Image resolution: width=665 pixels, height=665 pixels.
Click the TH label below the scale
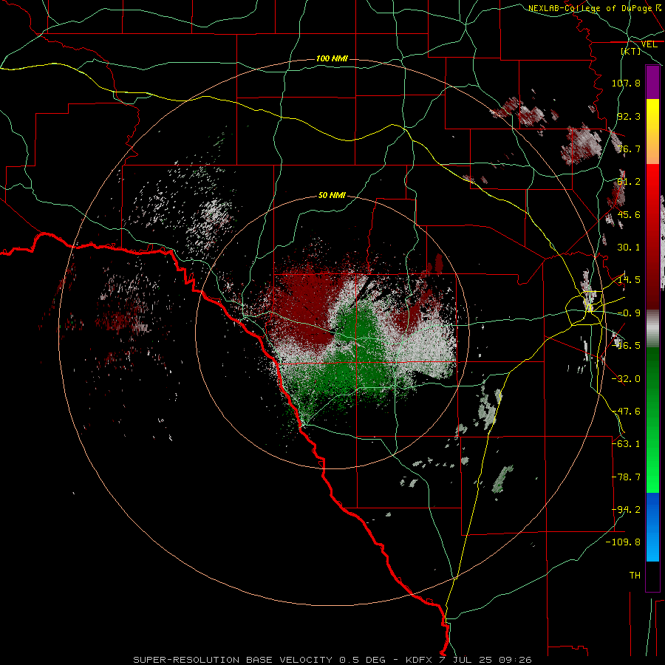[x=635, y=576]
